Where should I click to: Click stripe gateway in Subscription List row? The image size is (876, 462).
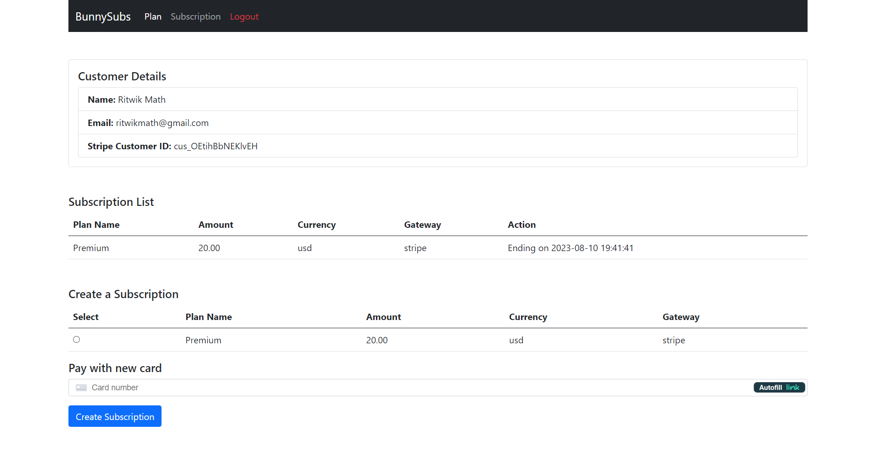click(415, 248)
